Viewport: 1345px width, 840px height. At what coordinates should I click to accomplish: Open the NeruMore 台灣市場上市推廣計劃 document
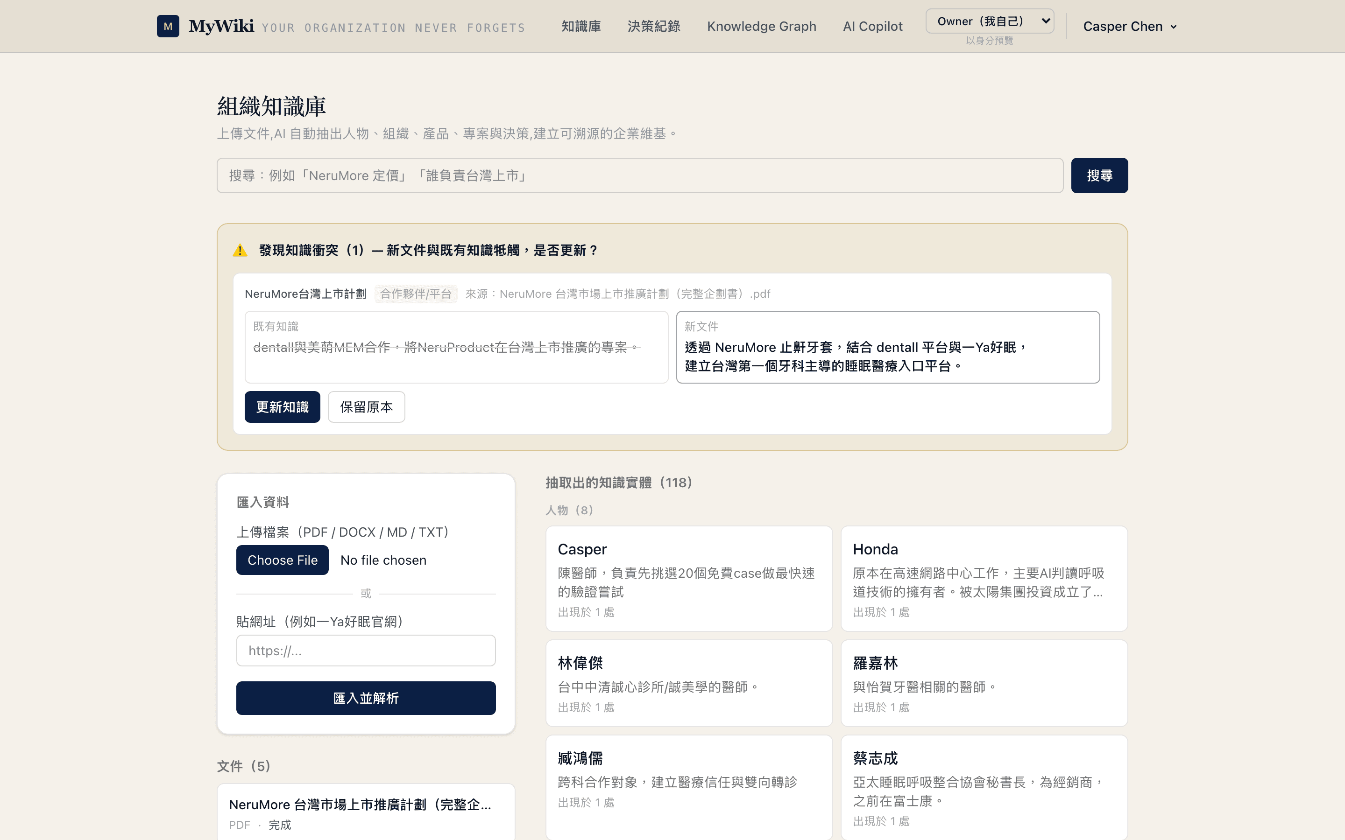(366, 812)
